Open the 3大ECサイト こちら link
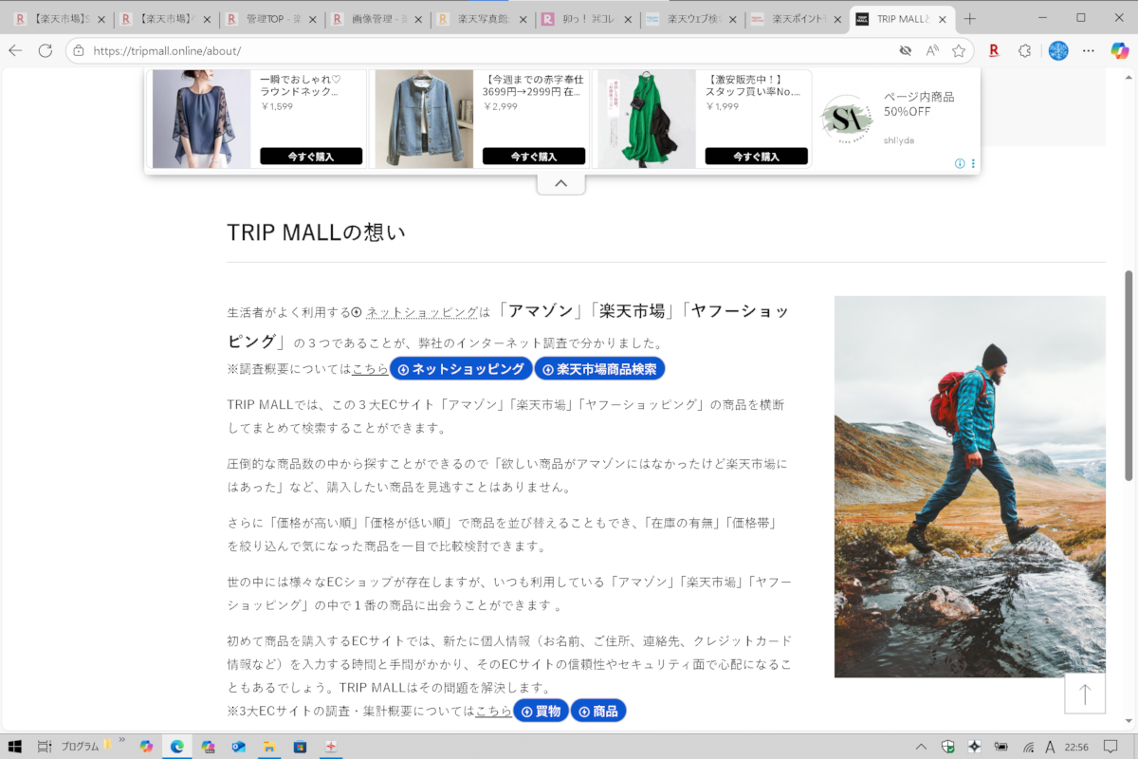This screenshot has height=759, width=1138. point(493,711)
